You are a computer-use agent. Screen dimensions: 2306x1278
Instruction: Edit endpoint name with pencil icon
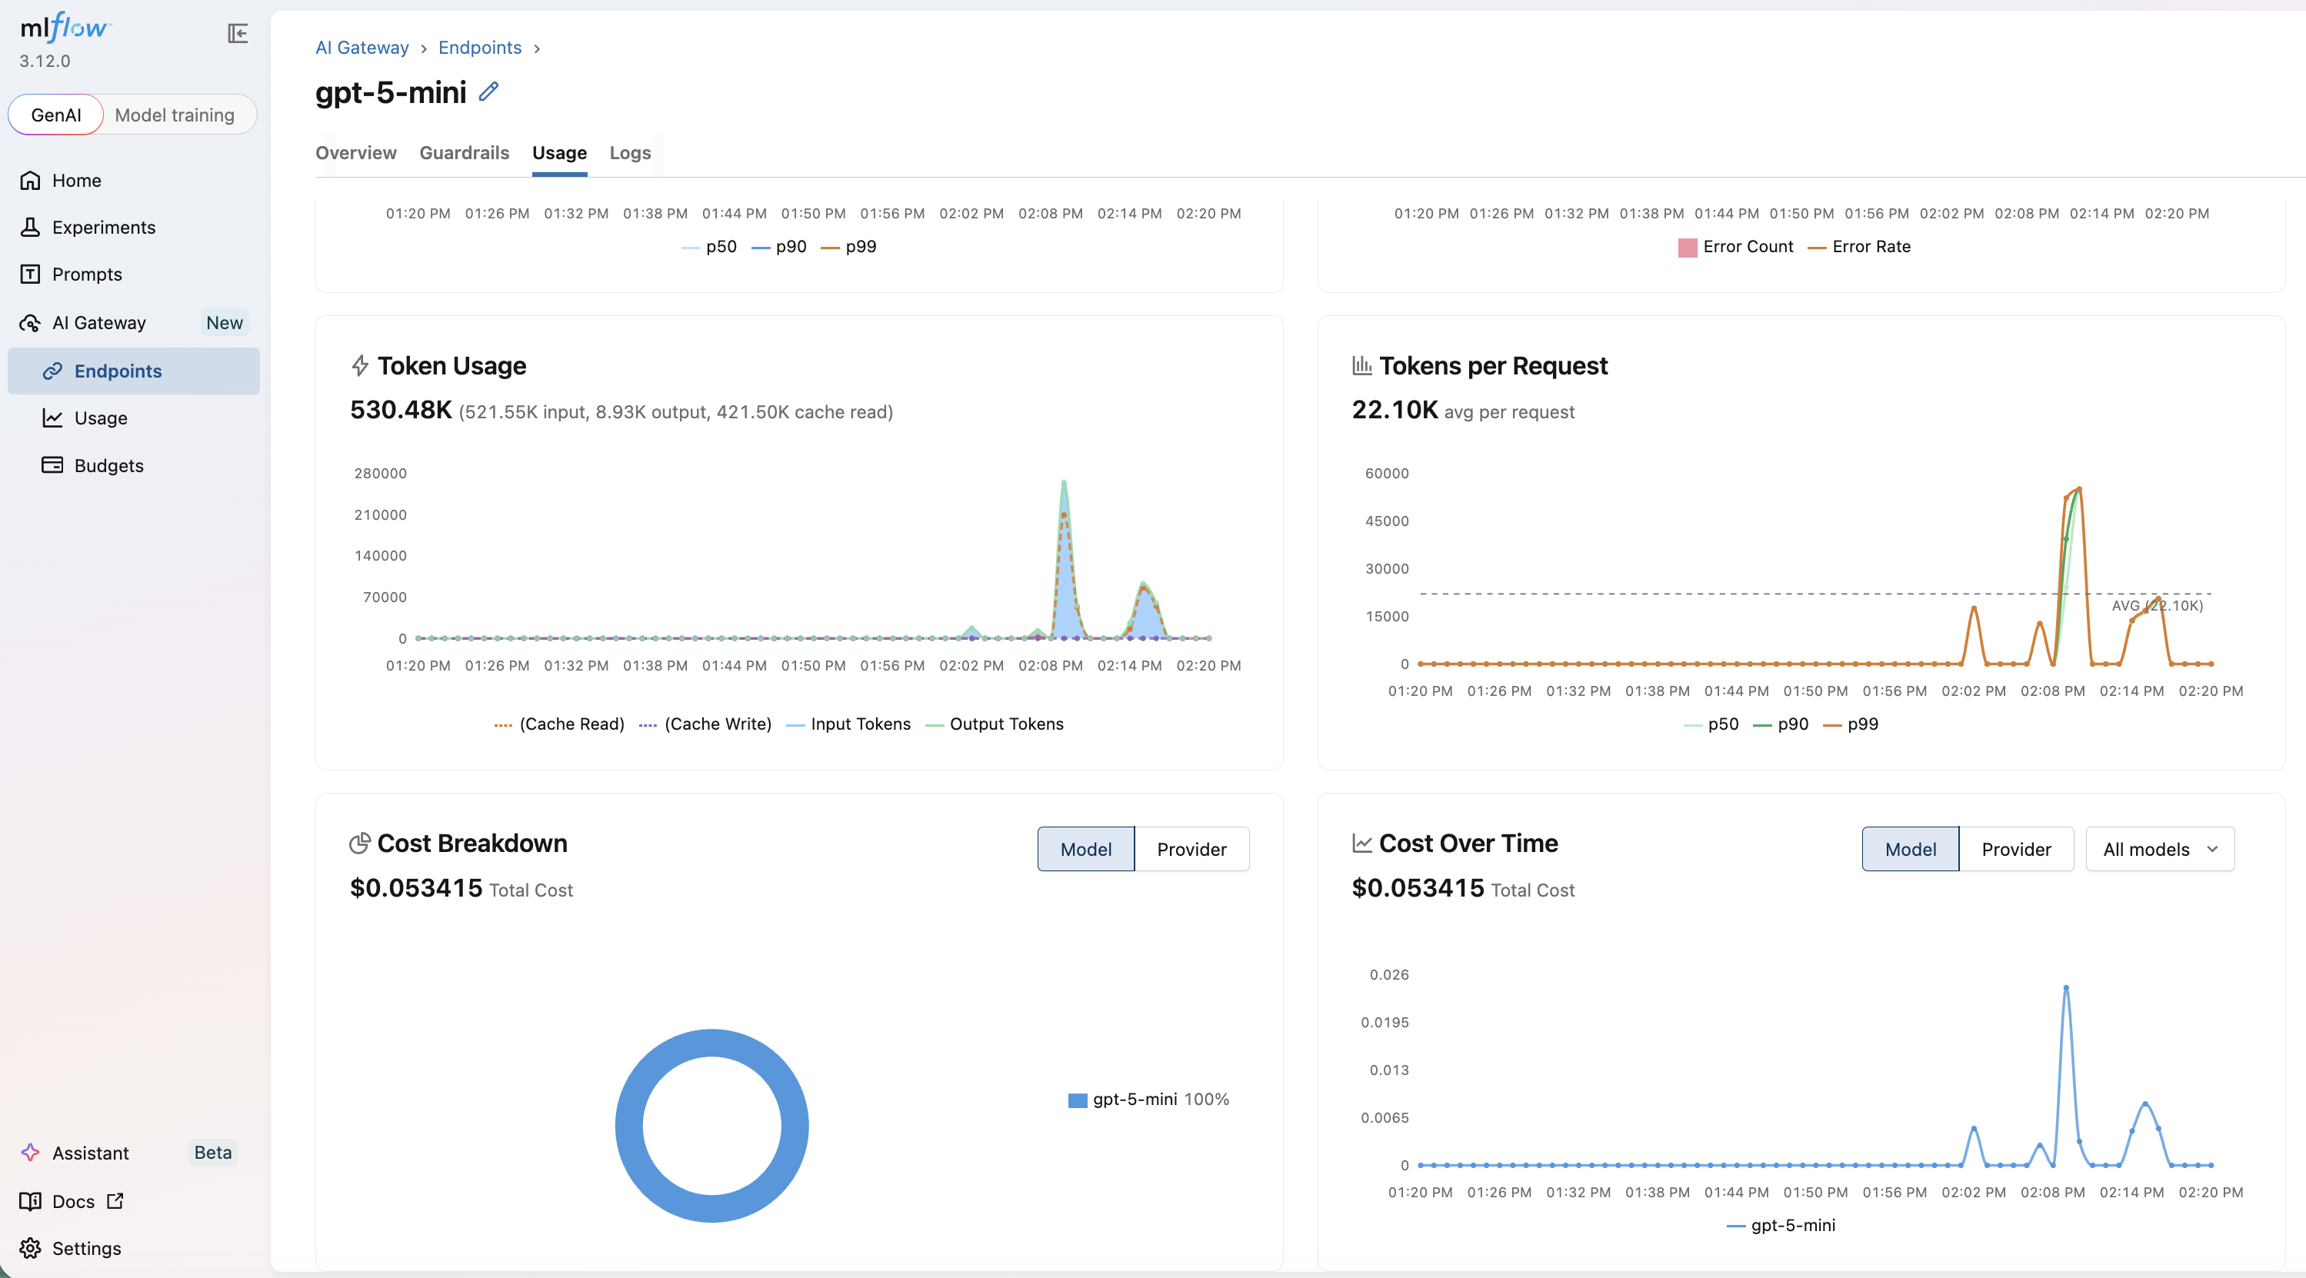click(488, 92)
